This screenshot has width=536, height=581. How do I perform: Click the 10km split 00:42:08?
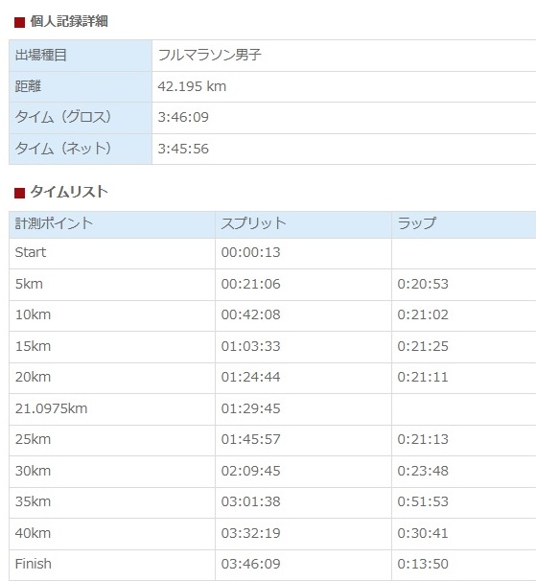click(250, 315)
